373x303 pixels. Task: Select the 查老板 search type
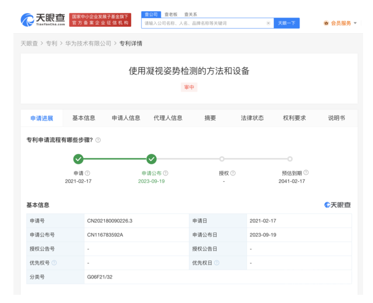coord(171,14)
